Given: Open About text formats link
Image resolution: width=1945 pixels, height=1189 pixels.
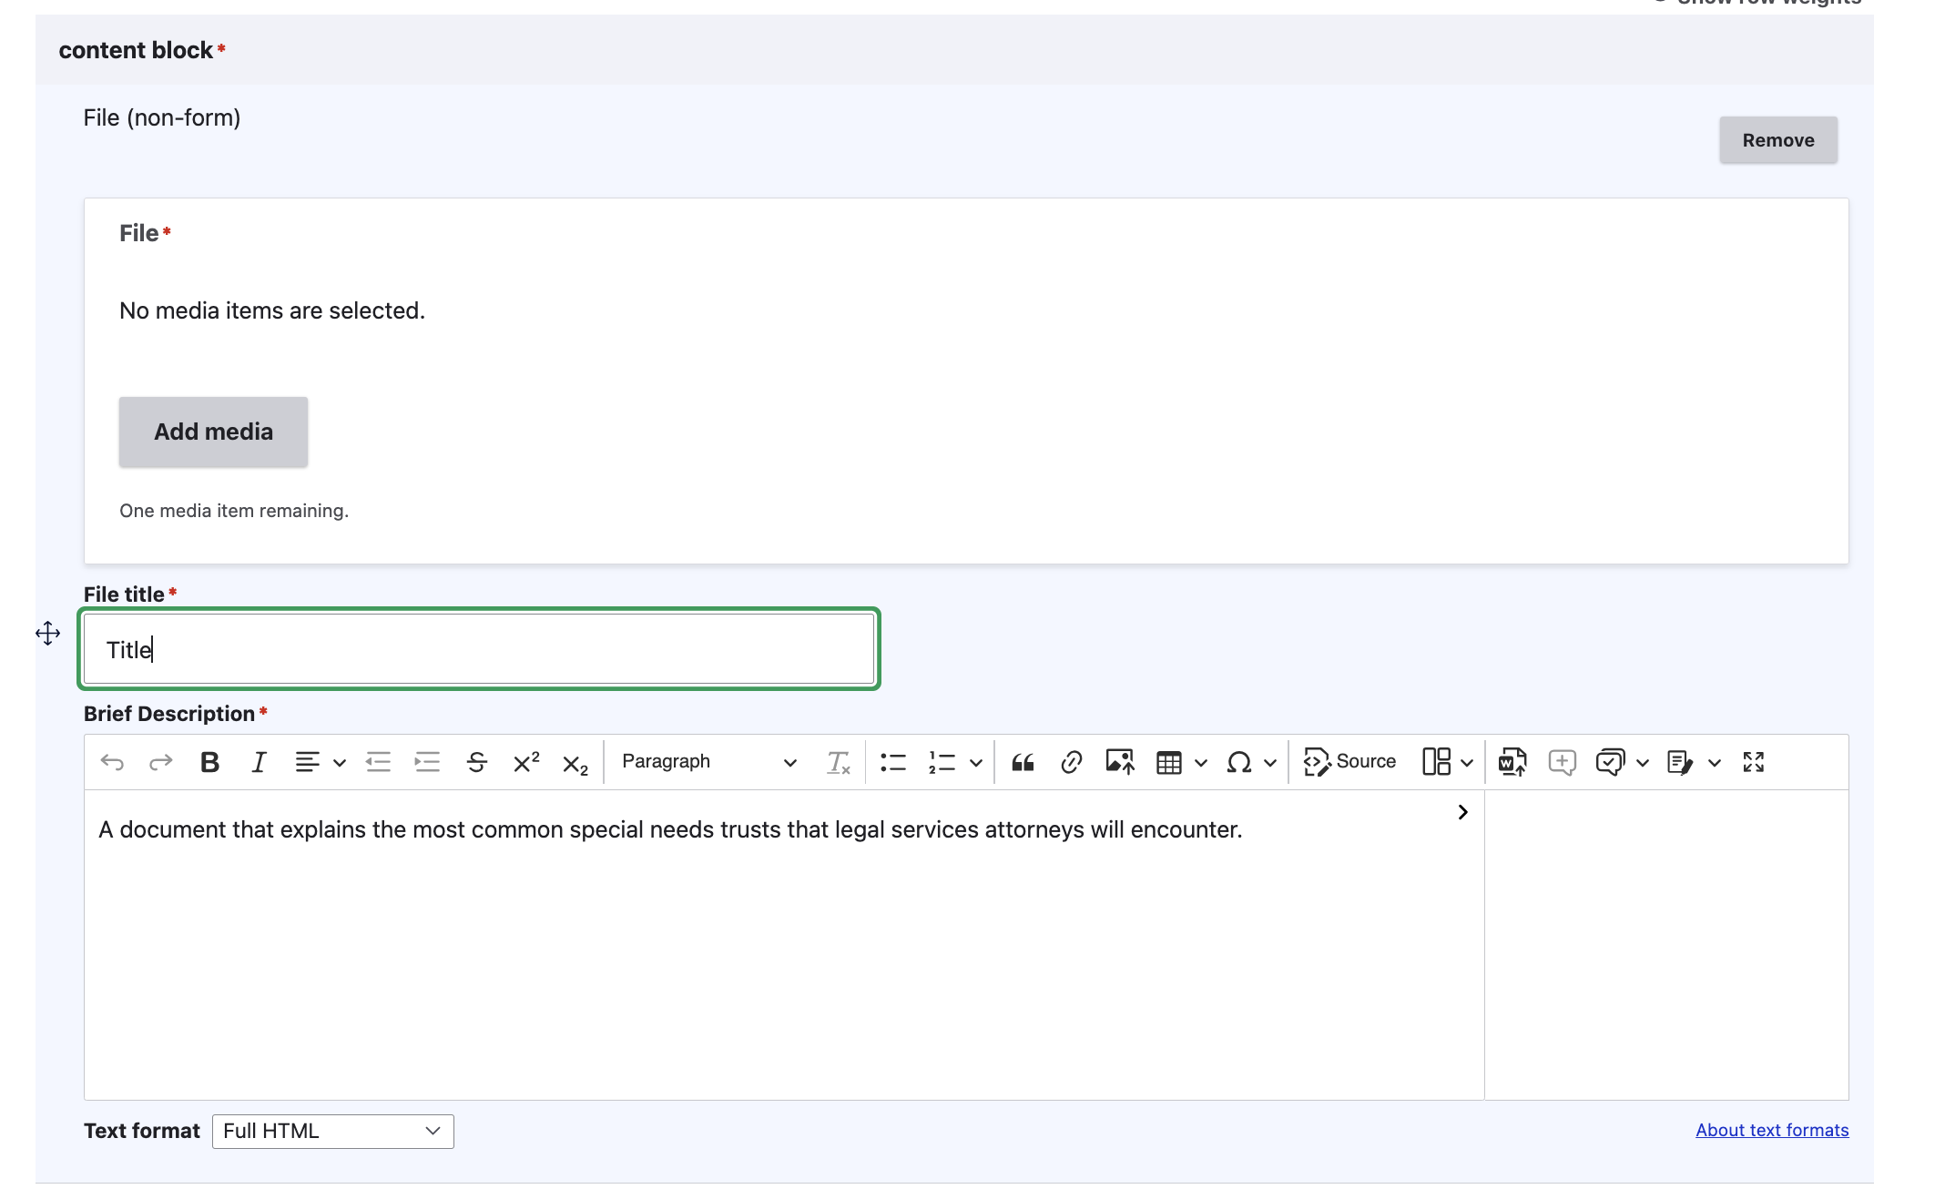Looking at the screenshot, I should pyautogui.click(x=1772, y=1130).
